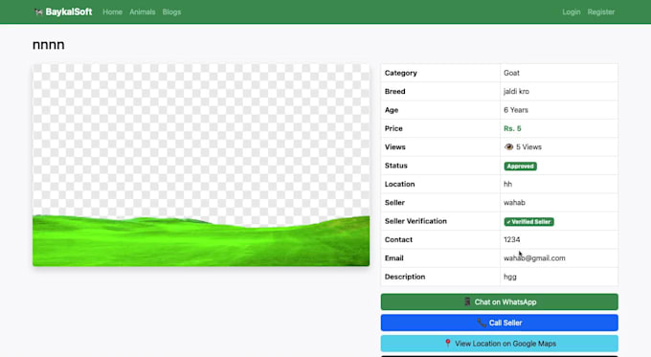Select the contact number 1234

[x=512, y=239]
